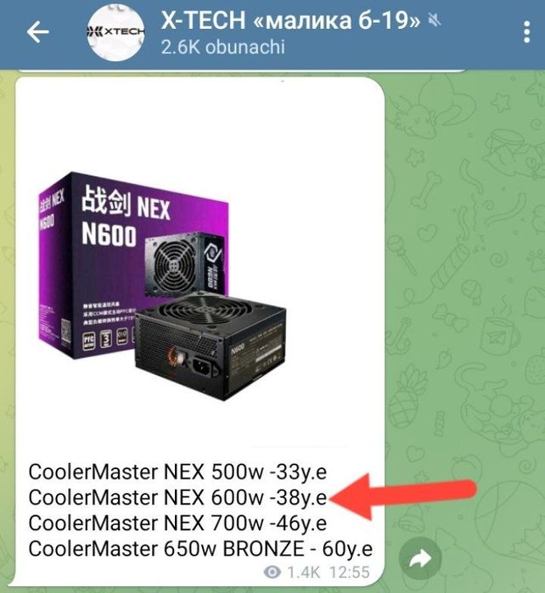The height and width of the screenshot is (593, 545).
Task: Tap the 12:55 message timestamp
Action: (x=350, y=572)
